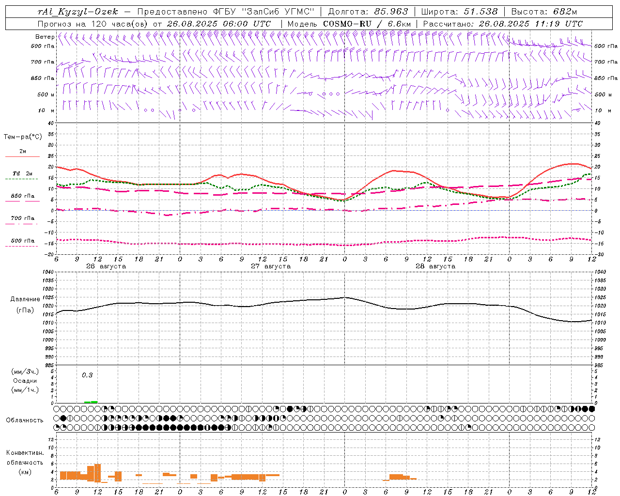Viewport: 620px width, 496px height.
Task: Select the text Предоставлено ФГБУ "ЗапСиб УГМС"
Action: 226,12
